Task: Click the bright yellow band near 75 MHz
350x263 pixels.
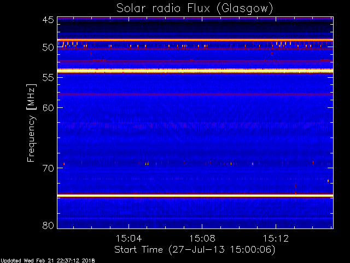Action: point(195,196)
